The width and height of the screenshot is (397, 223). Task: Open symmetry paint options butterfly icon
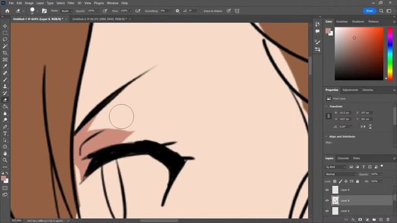tap(237, 11)
